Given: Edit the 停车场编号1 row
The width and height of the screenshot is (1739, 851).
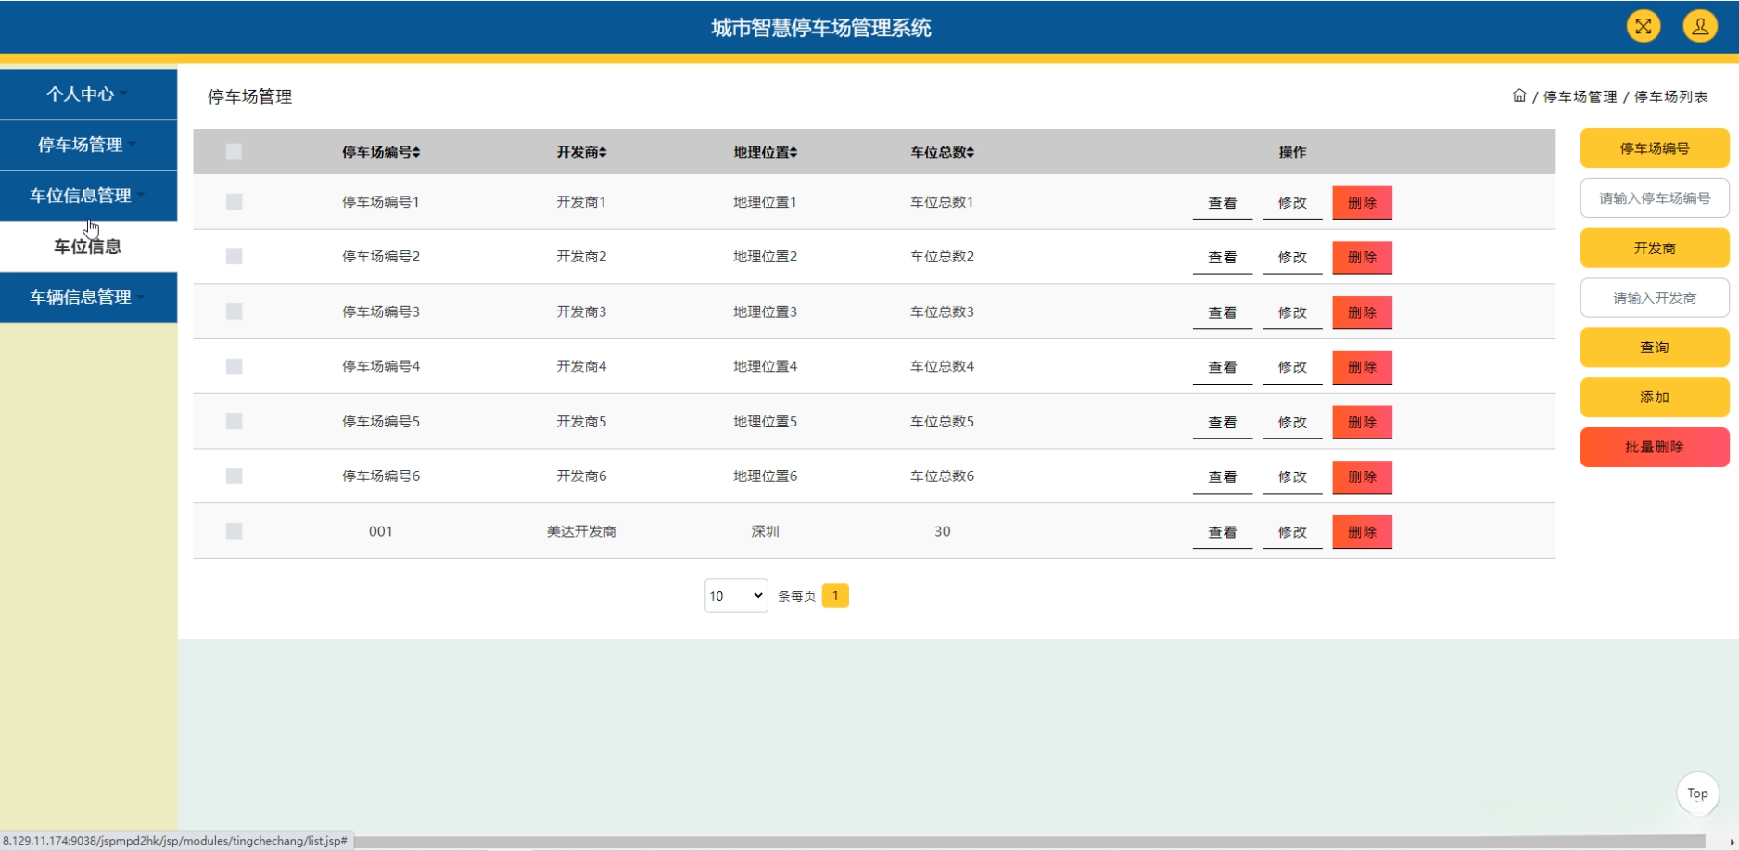Looking at the screenshot, I should pyautogui.click(x=1292, y=203).
